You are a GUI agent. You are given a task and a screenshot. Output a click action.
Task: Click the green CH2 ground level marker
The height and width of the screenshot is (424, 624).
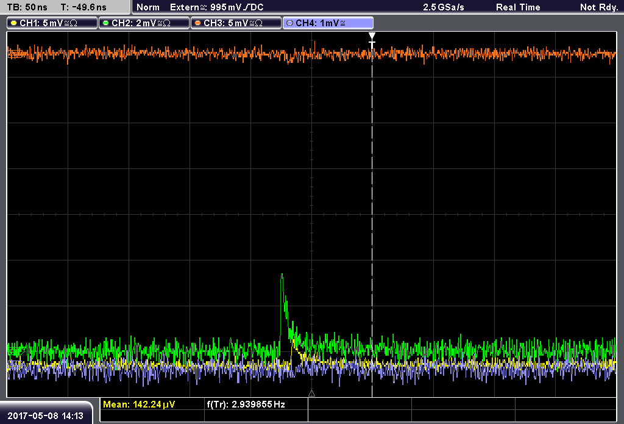15,351
